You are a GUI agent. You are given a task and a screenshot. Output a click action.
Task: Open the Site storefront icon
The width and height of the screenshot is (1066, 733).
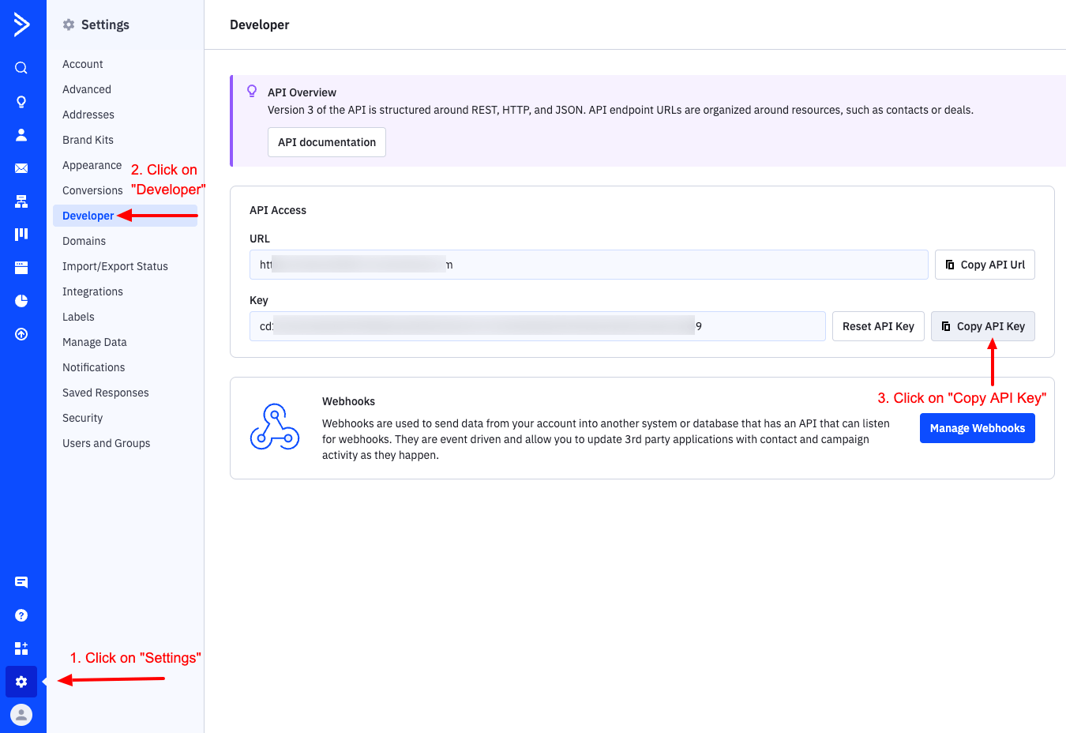click(x=21, y=268)
